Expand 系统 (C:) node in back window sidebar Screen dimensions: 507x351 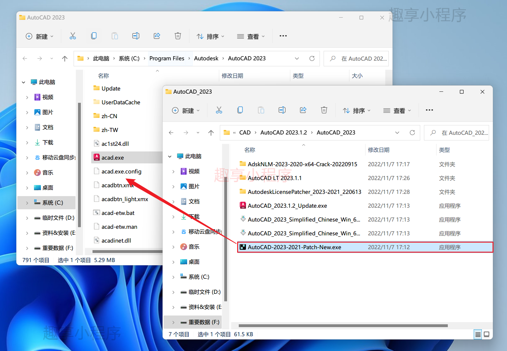point(27,203)
